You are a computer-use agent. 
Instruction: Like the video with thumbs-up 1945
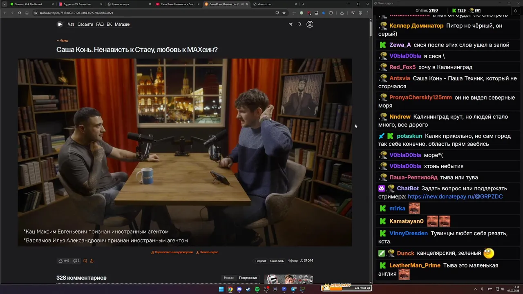point(64,261)
